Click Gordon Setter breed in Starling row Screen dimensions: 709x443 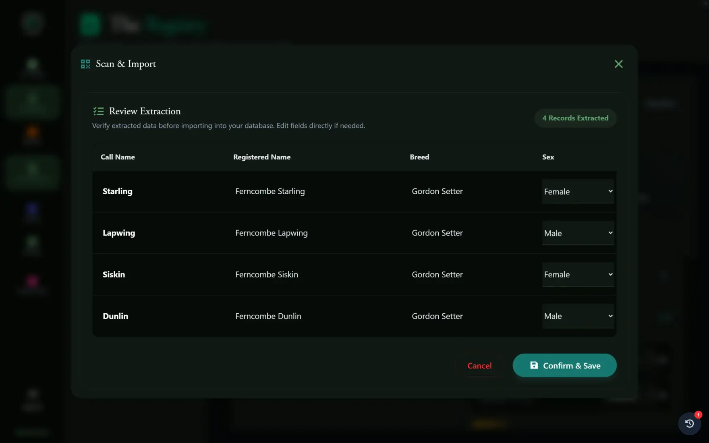coord(437,191)
